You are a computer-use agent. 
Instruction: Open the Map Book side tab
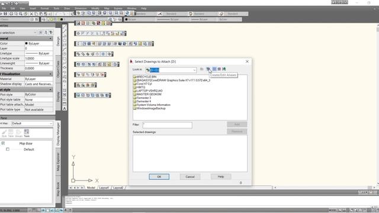pyautogui.click(x=58, y=189)
